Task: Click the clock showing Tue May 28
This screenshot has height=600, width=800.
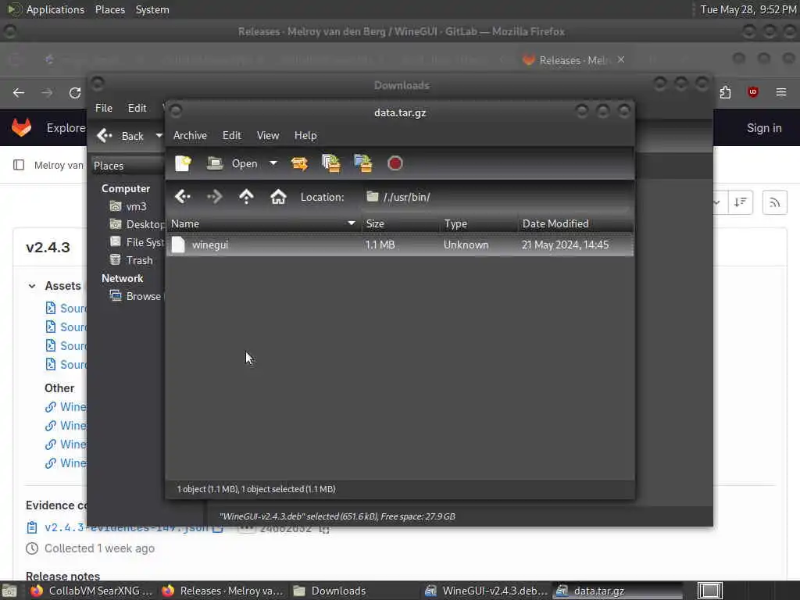Action: 748,9
